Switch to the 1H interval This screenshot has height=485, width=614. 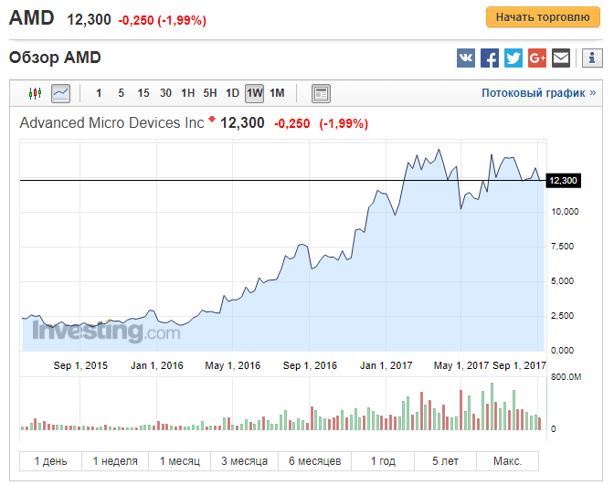188,93
